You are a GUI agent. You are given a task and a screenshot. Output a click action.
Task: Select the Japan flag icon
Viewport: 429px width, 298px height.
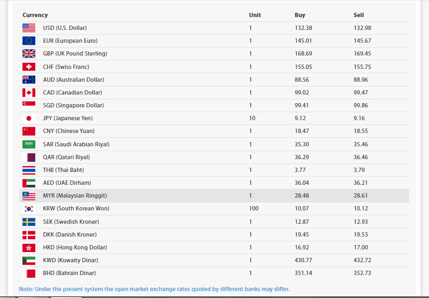click(x=29, y=118)
